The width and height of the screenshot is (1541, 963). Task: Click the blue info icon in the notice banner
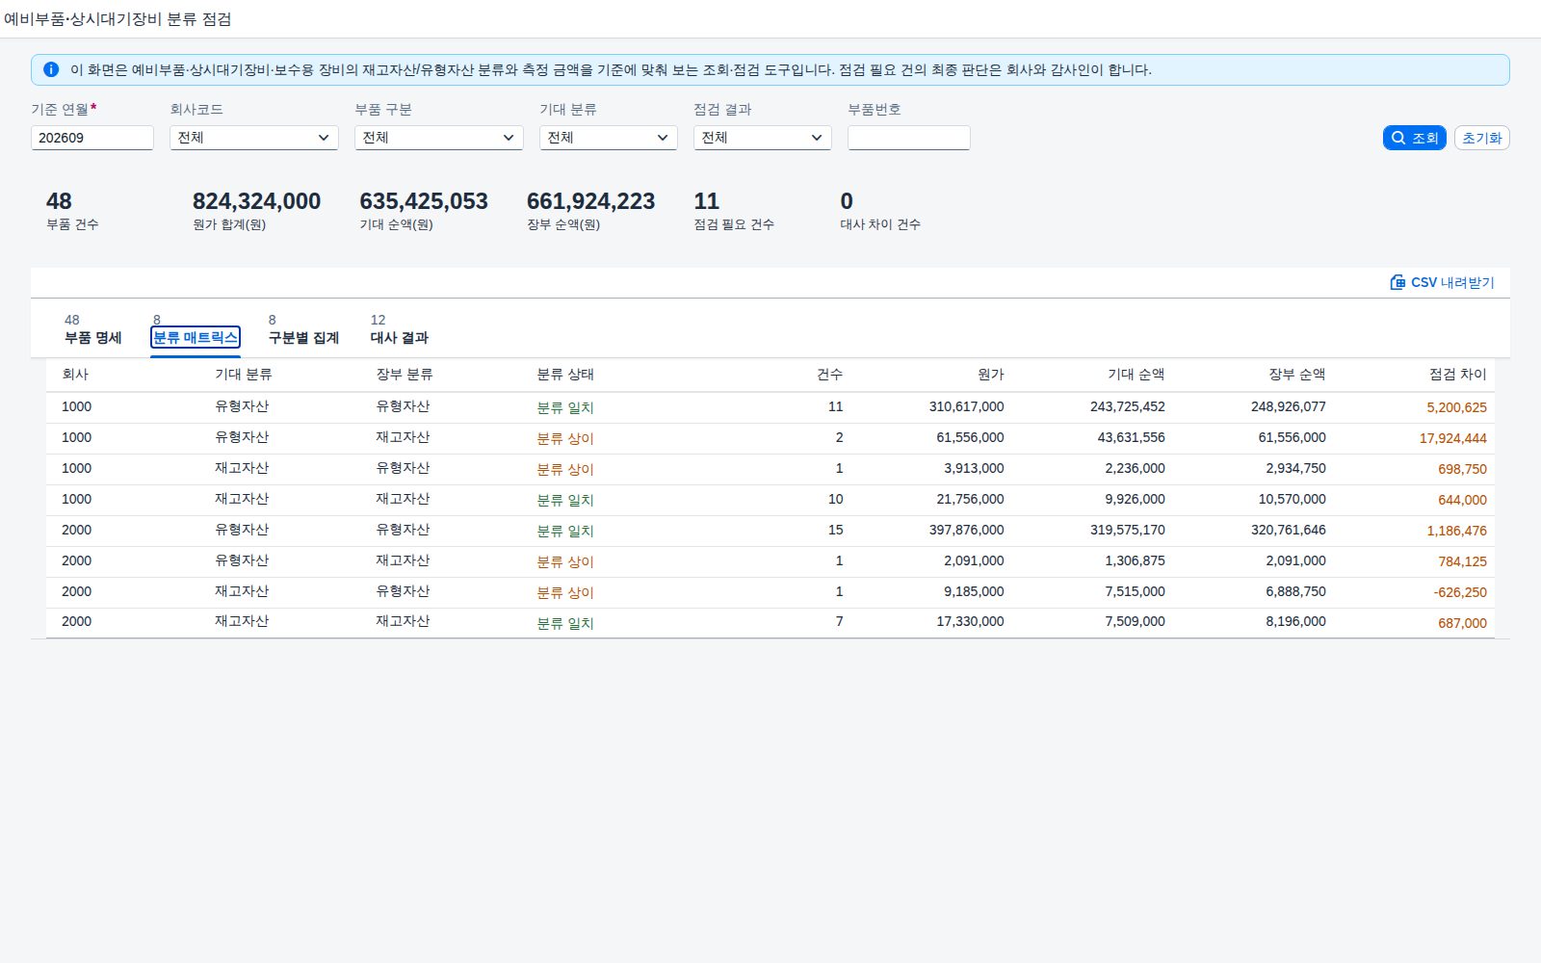point(51,69)
